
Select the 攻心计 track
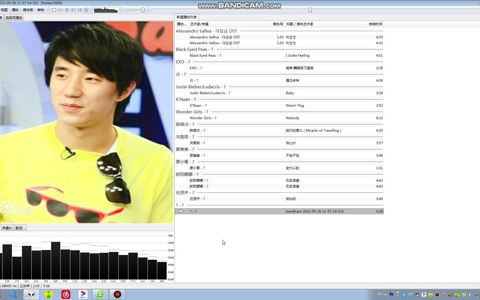coord(279,143)
